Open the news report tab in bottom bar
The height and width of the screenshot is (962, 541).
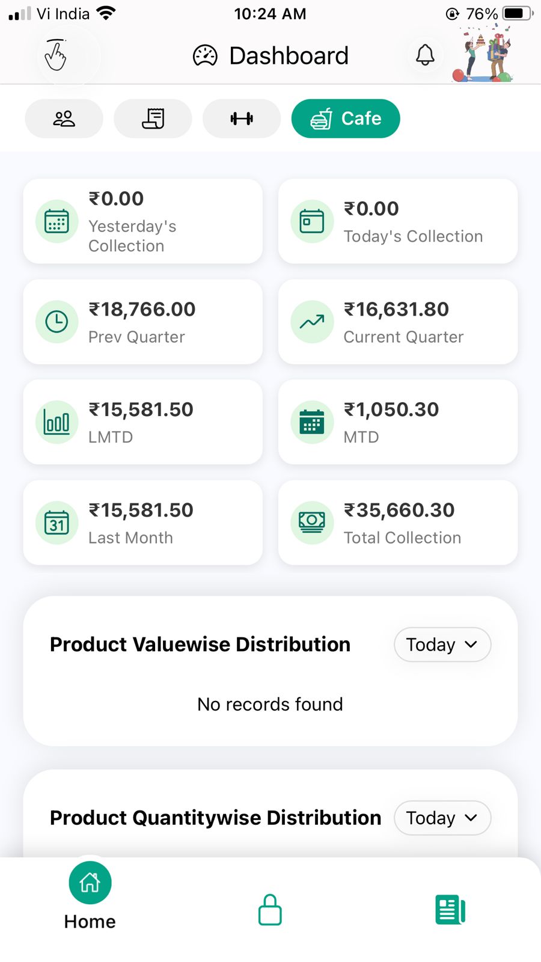450,910
